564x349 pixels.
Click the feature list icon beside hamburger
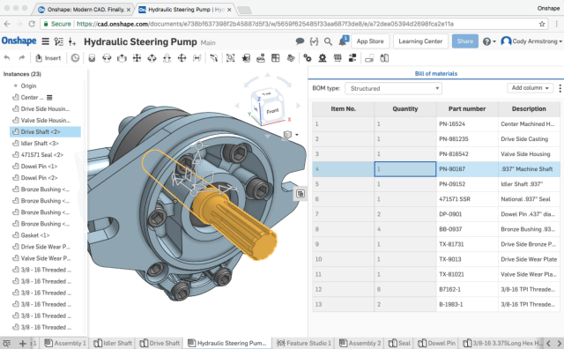tap(59, 41)
